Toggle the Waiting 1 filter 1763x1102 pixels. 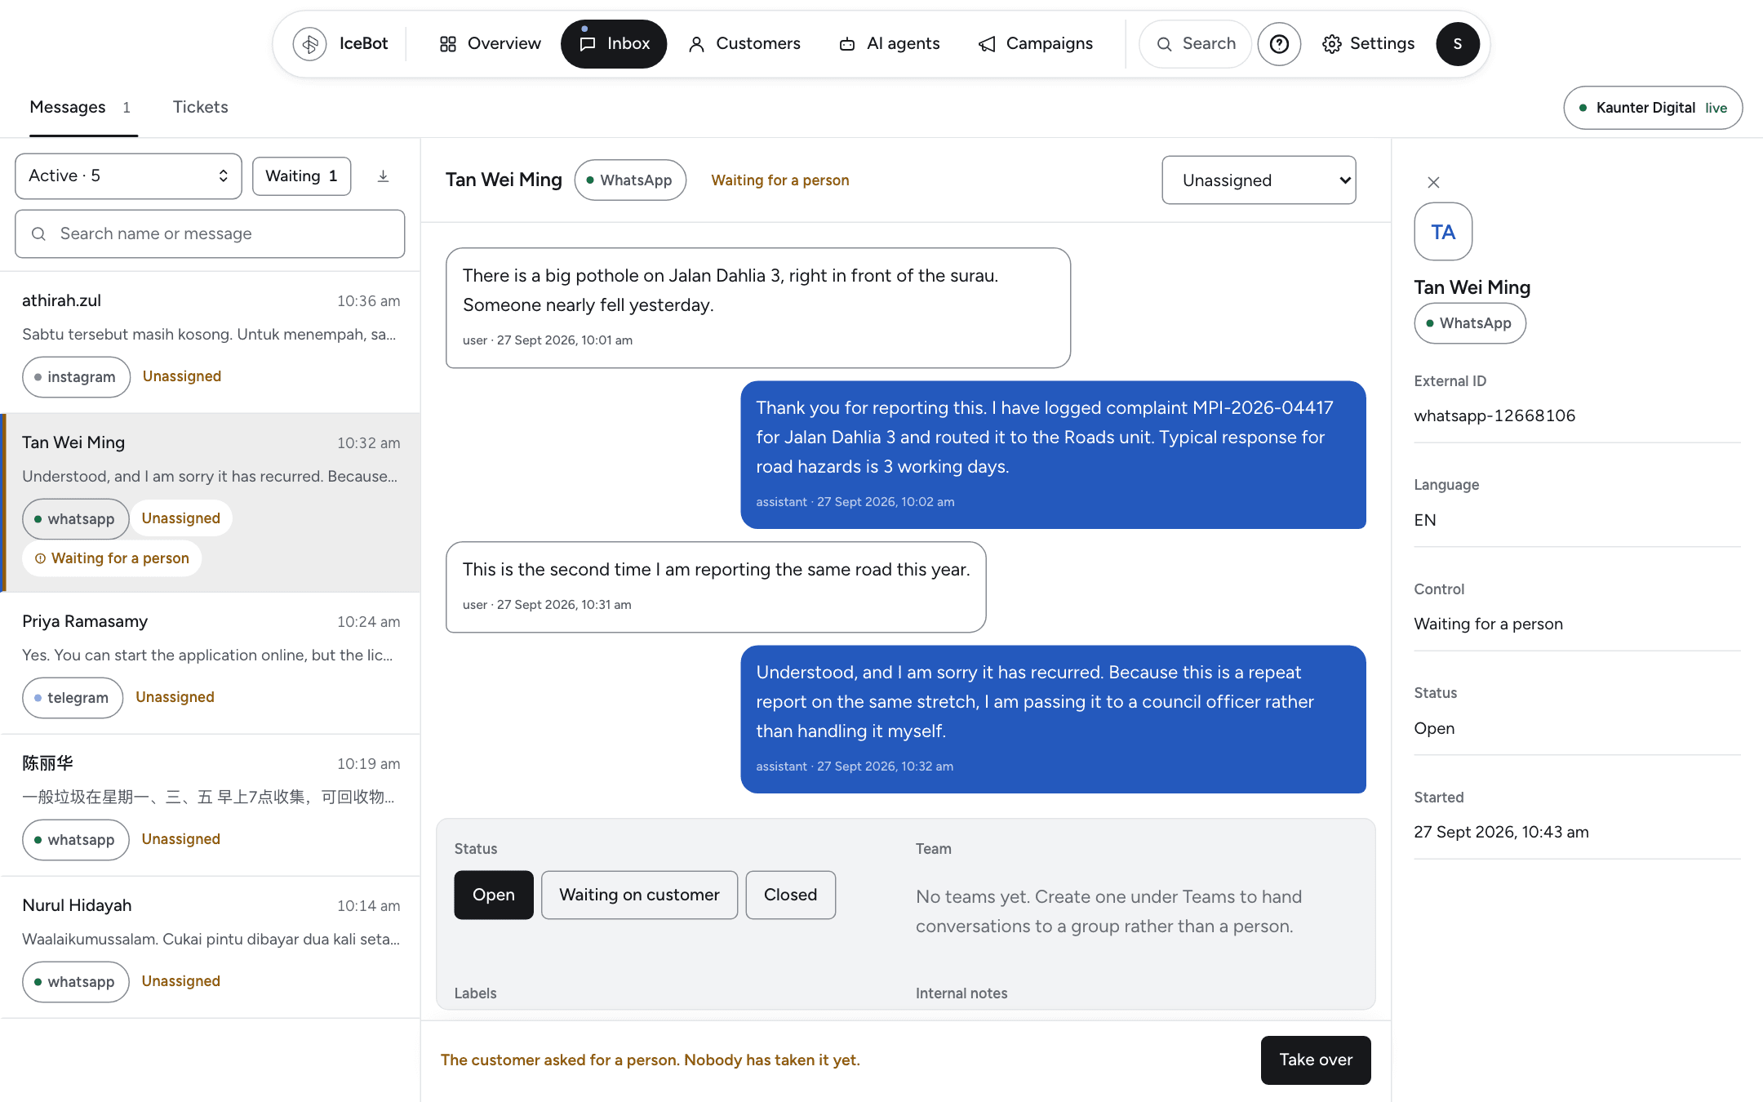(x=301, y=176)
